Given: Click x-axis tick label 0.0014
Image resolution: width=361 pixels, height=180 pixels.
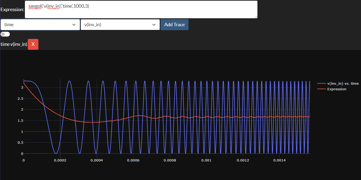Looking at the screenshot, I should coord(279,160).
